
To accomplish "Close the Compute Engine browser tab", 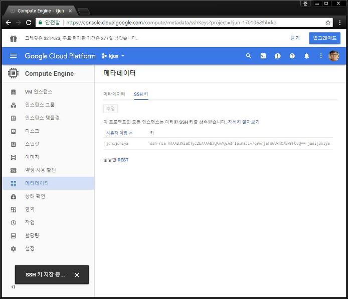I will (x=70, y=11).
